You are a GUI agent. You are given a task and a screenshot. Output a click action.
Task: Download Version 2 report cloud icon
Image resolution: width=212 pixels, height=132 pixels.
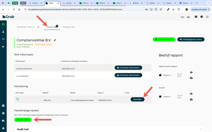point(191,78)
